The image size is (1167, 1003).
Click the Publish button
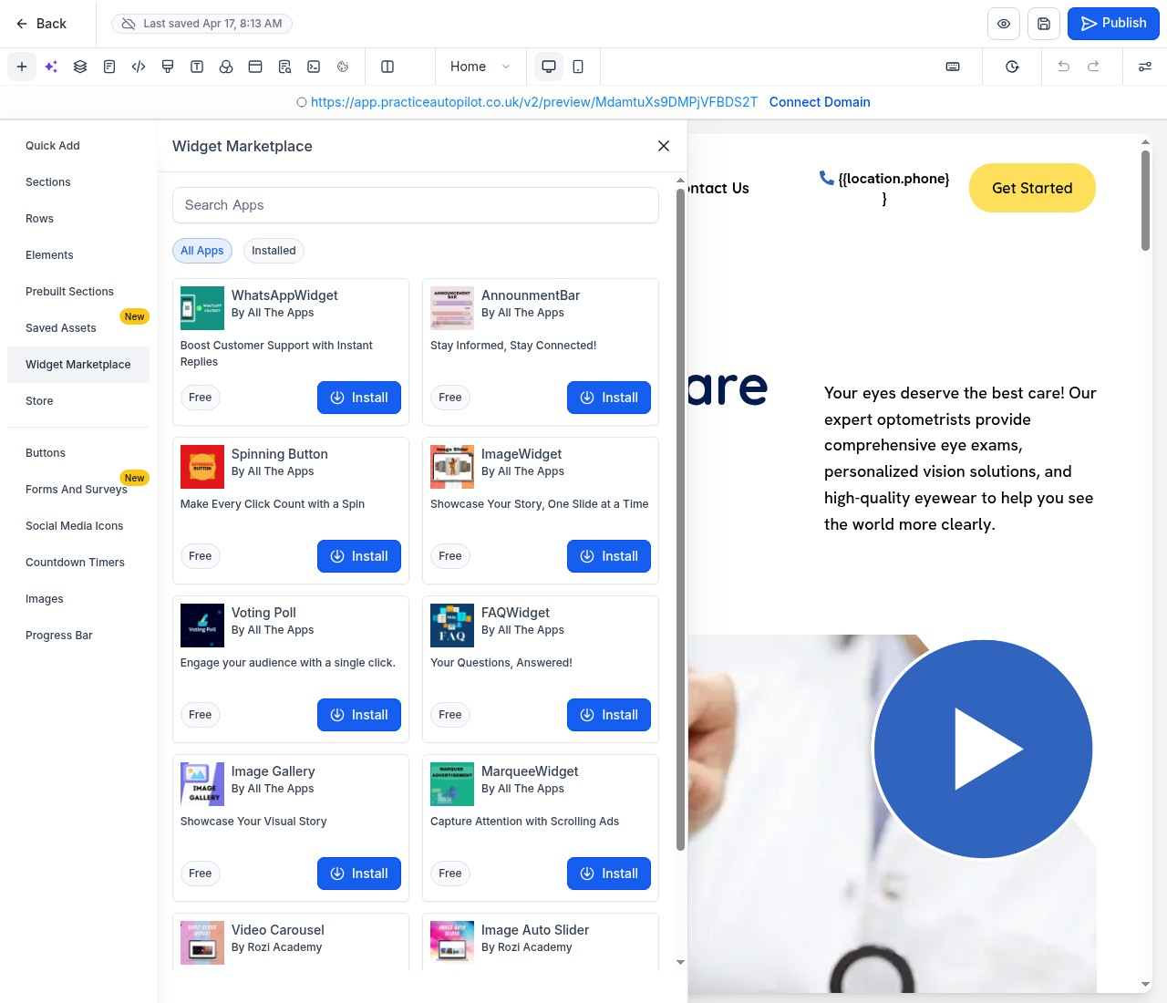coord(1113,24)
